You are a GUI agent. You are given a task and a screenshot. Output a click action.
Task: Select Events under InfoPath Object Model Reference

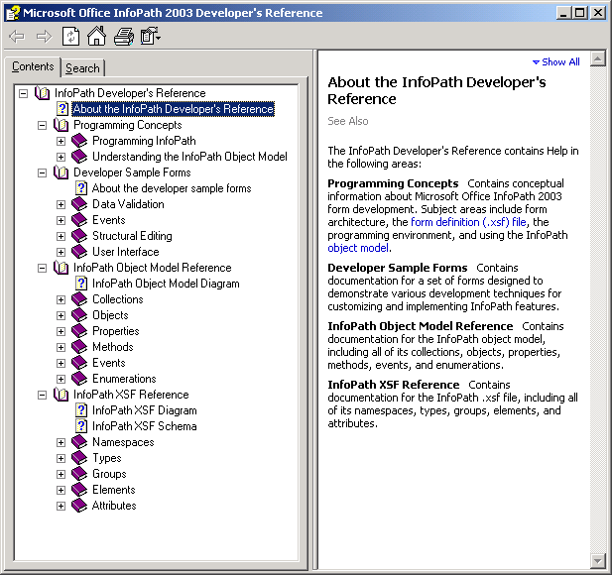point(108,363)
